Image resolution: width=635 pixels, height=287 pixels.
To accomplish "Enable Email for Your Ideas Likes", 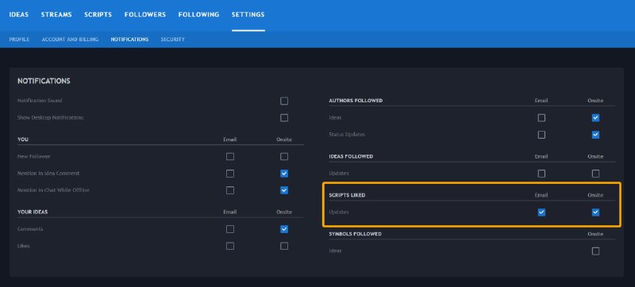I will click(x=230, y=246).
